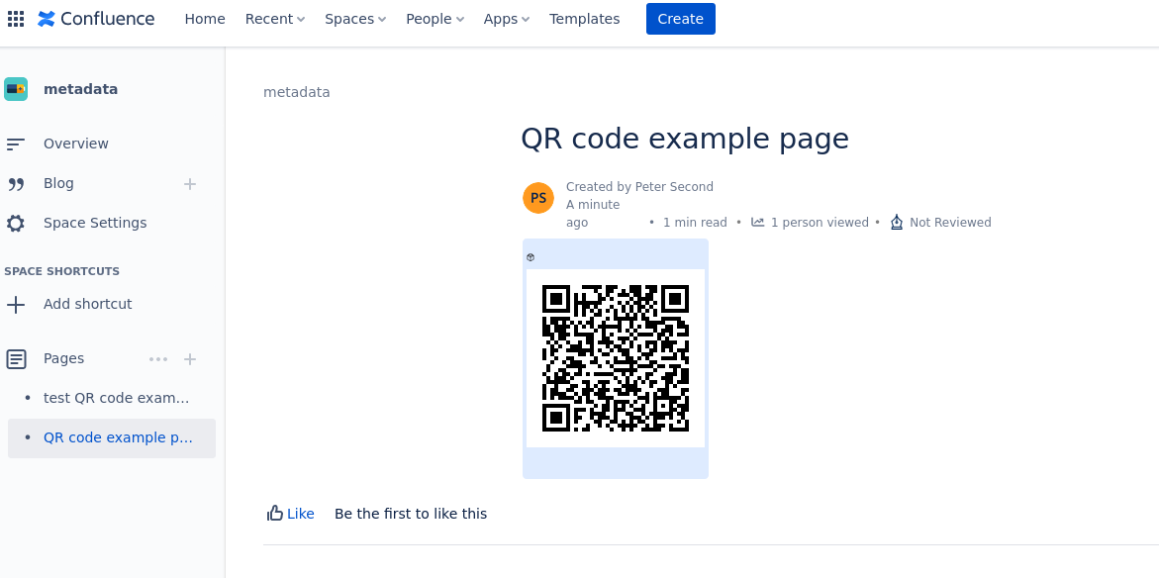
Task: Click the 'Not Reviewed' status icon
Action: pos(897,222)
